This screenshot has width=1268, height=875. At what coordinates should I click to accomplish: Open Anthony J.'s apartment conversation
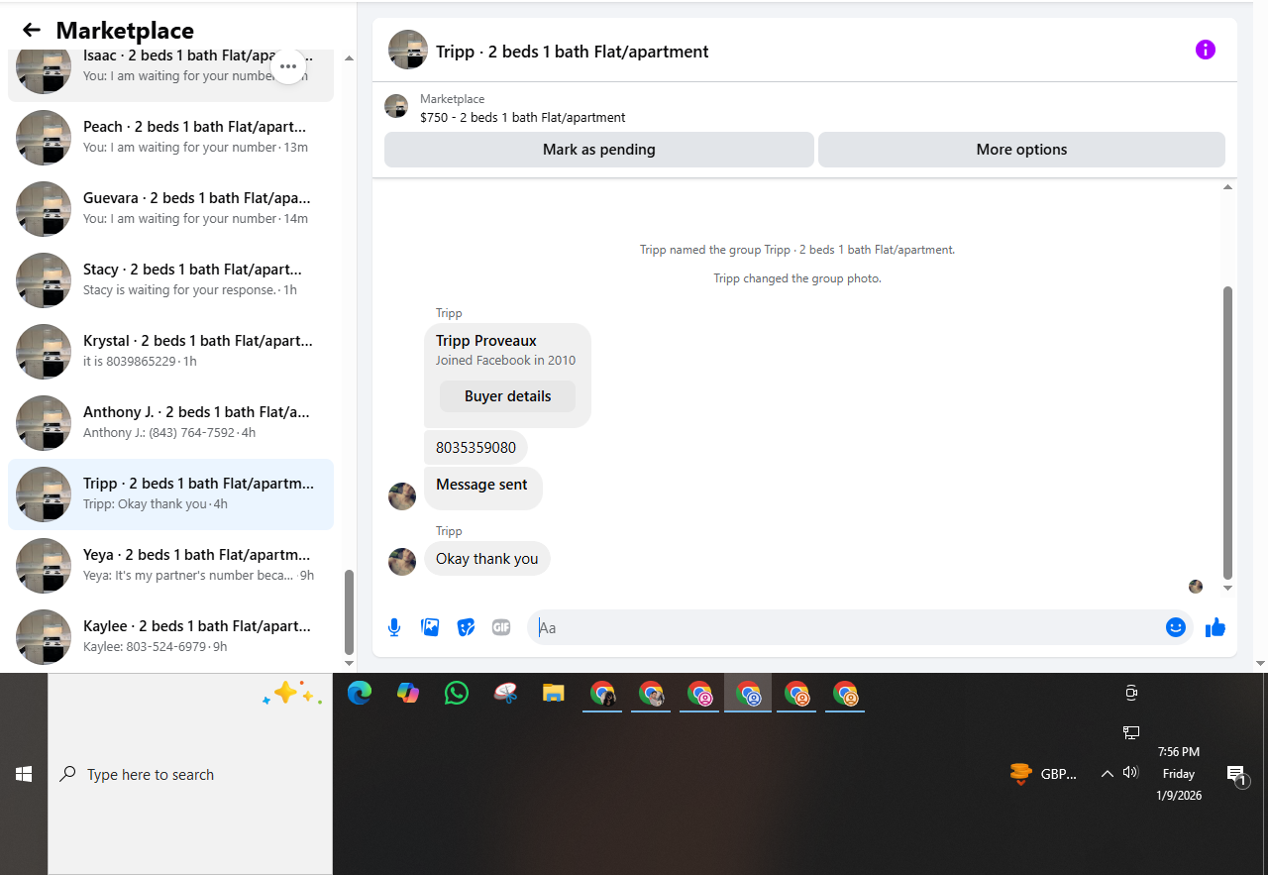coord(170,423)
